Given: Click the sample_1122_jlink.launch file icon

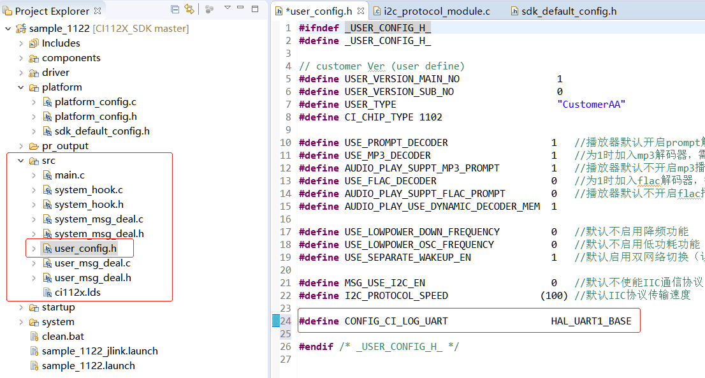Looking at the screenshot, I should 34,351.
